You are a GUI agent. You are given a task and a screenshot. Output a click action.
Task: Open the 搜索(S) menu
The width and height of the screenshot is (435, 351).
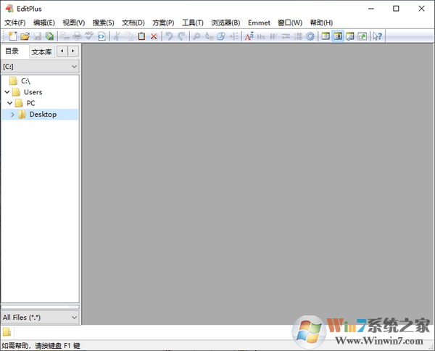point(103,22)
